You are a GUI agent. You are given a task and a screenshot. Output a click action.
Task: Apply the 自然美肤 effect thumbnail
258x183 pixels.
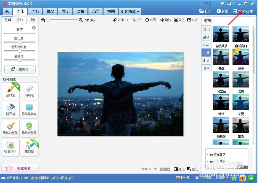click(221, 34)
